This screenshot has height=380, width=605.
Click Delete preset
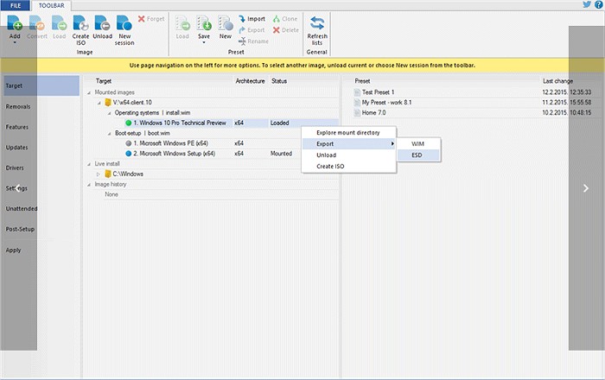(286, 30)
